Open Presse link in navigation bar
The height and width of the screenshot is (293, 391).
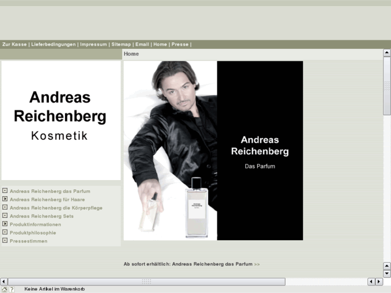(180, 45)
